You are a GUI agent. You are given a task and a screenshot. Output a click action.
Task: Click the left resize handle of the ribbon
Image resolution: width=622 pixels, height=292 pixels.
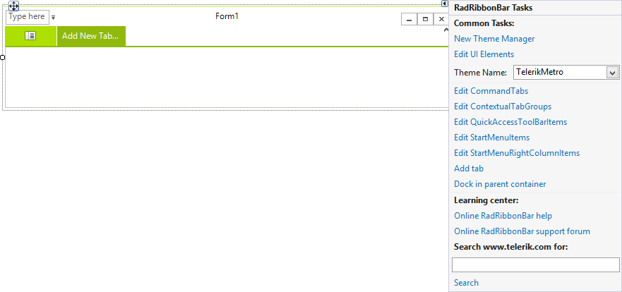coord(2,58)
